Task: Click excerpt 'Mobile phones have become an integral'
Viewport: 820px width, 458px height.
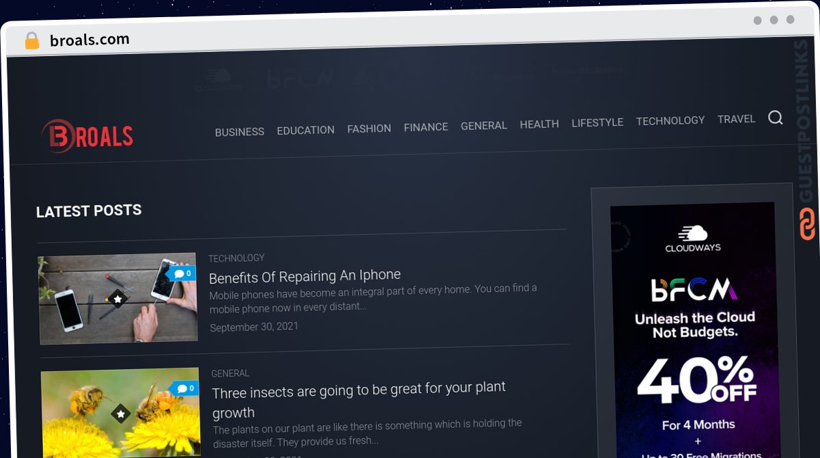Action: pos(373,298)
